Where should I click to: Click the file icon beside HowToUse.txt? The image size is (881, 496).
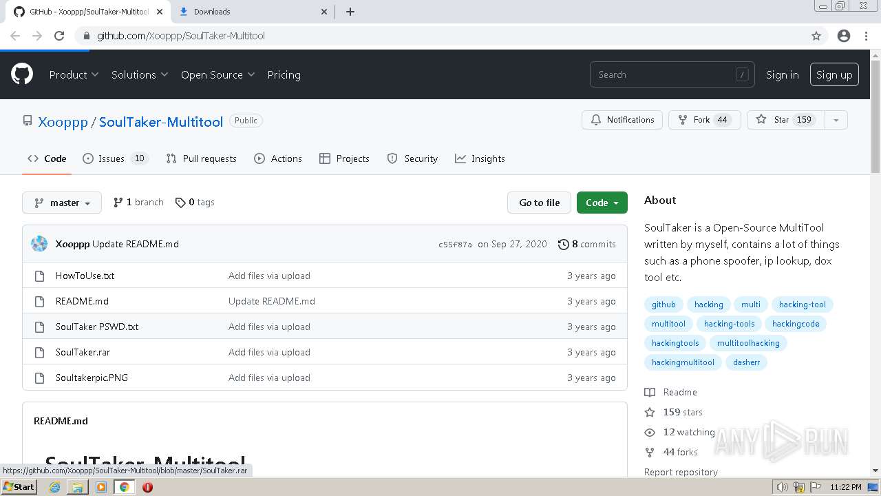tap(39, 276)
